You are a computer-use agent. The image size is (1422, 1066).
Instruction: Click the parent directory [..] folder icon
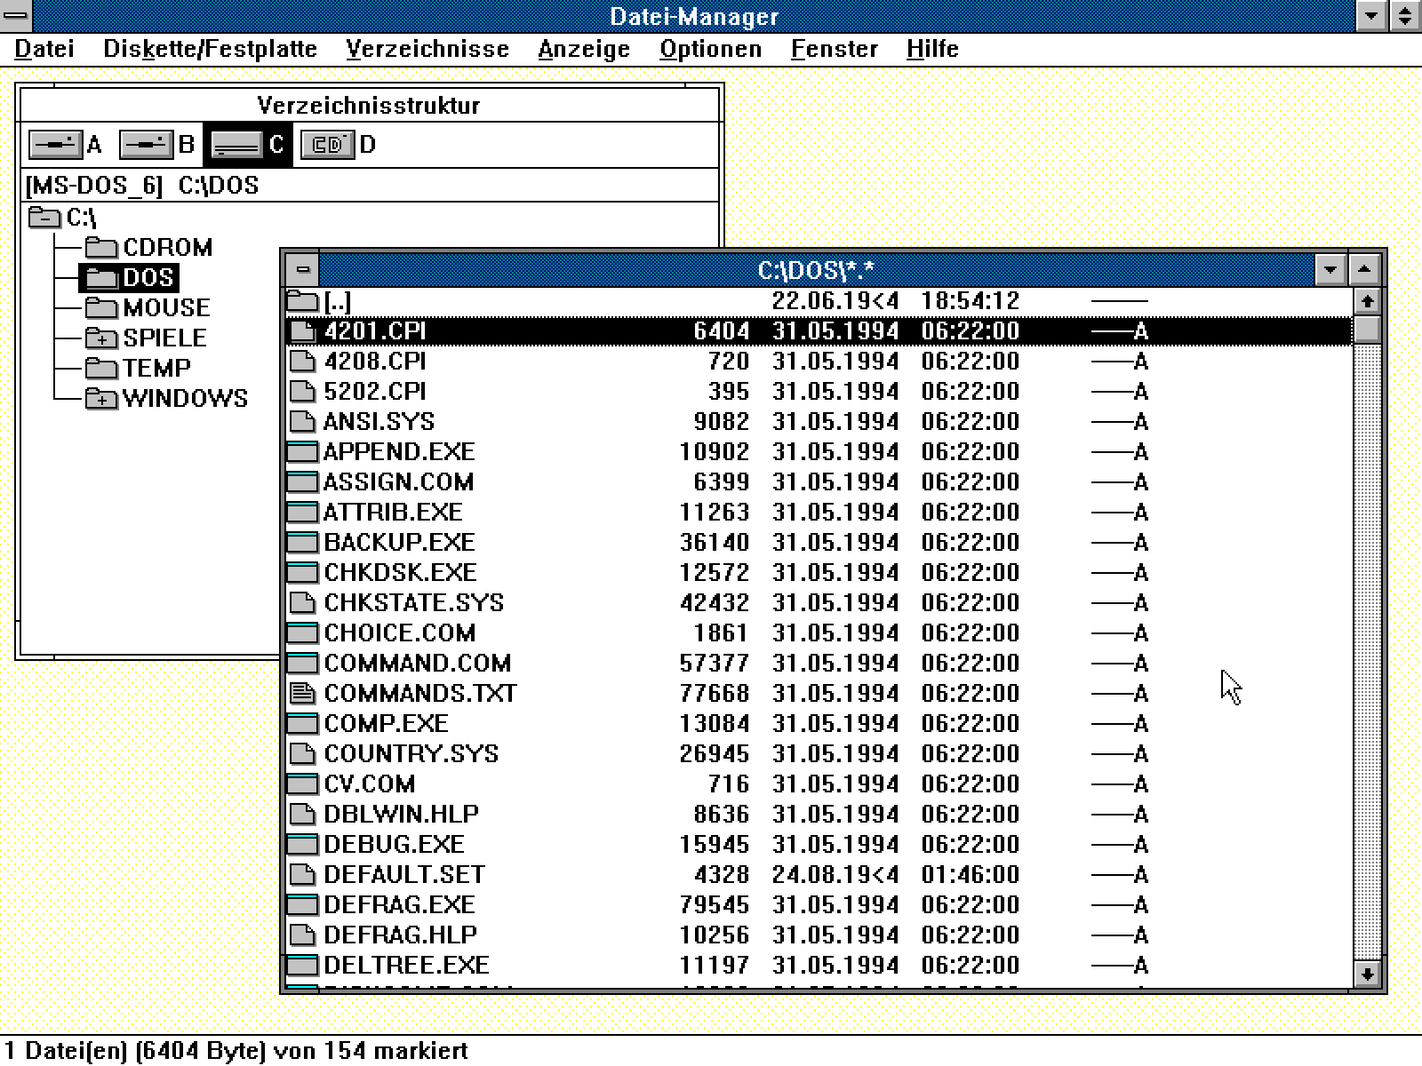[x=302, y=301]
